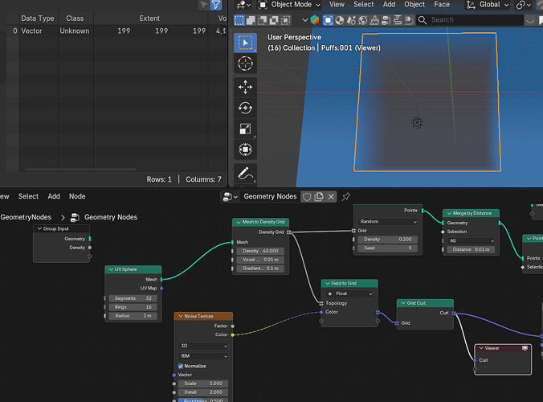Click the Segments 32 field in UV Sphere
The image size is (543, 402).
[133, 298]
